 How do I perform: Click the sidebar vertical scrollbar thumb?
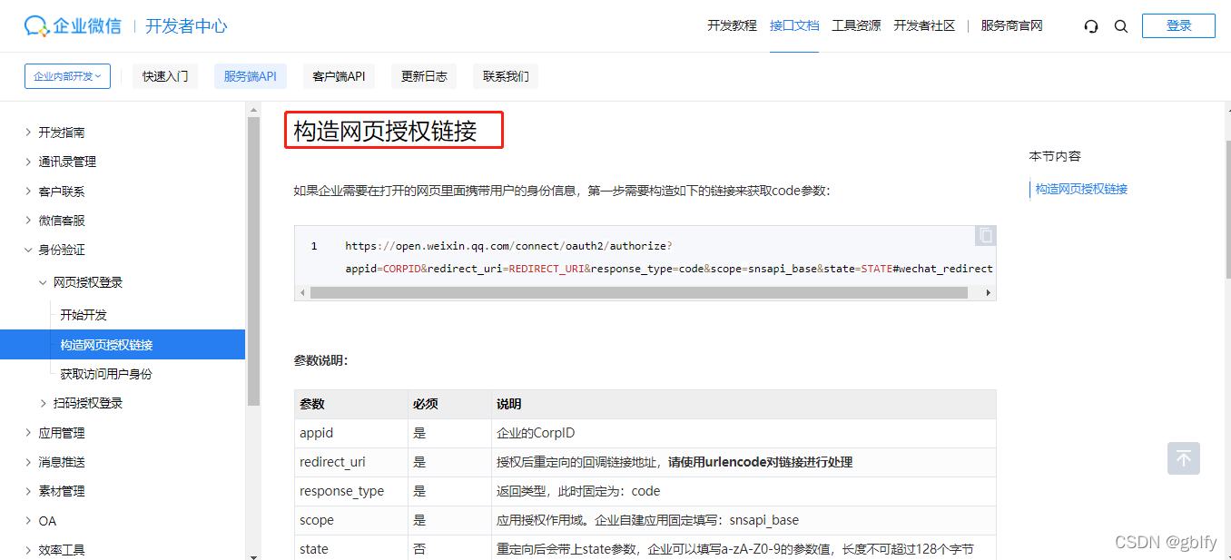click(253, 260)
